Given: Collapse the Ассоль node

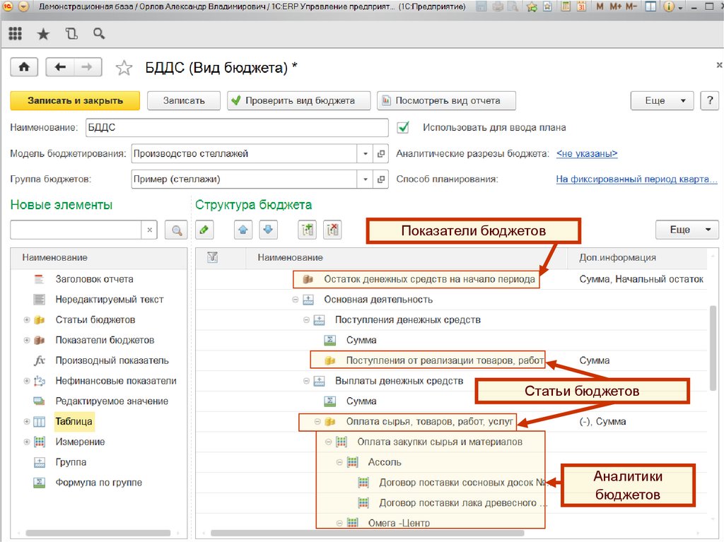Looking at the screenshot, I should pyautogui.click(x=339, y=462).
